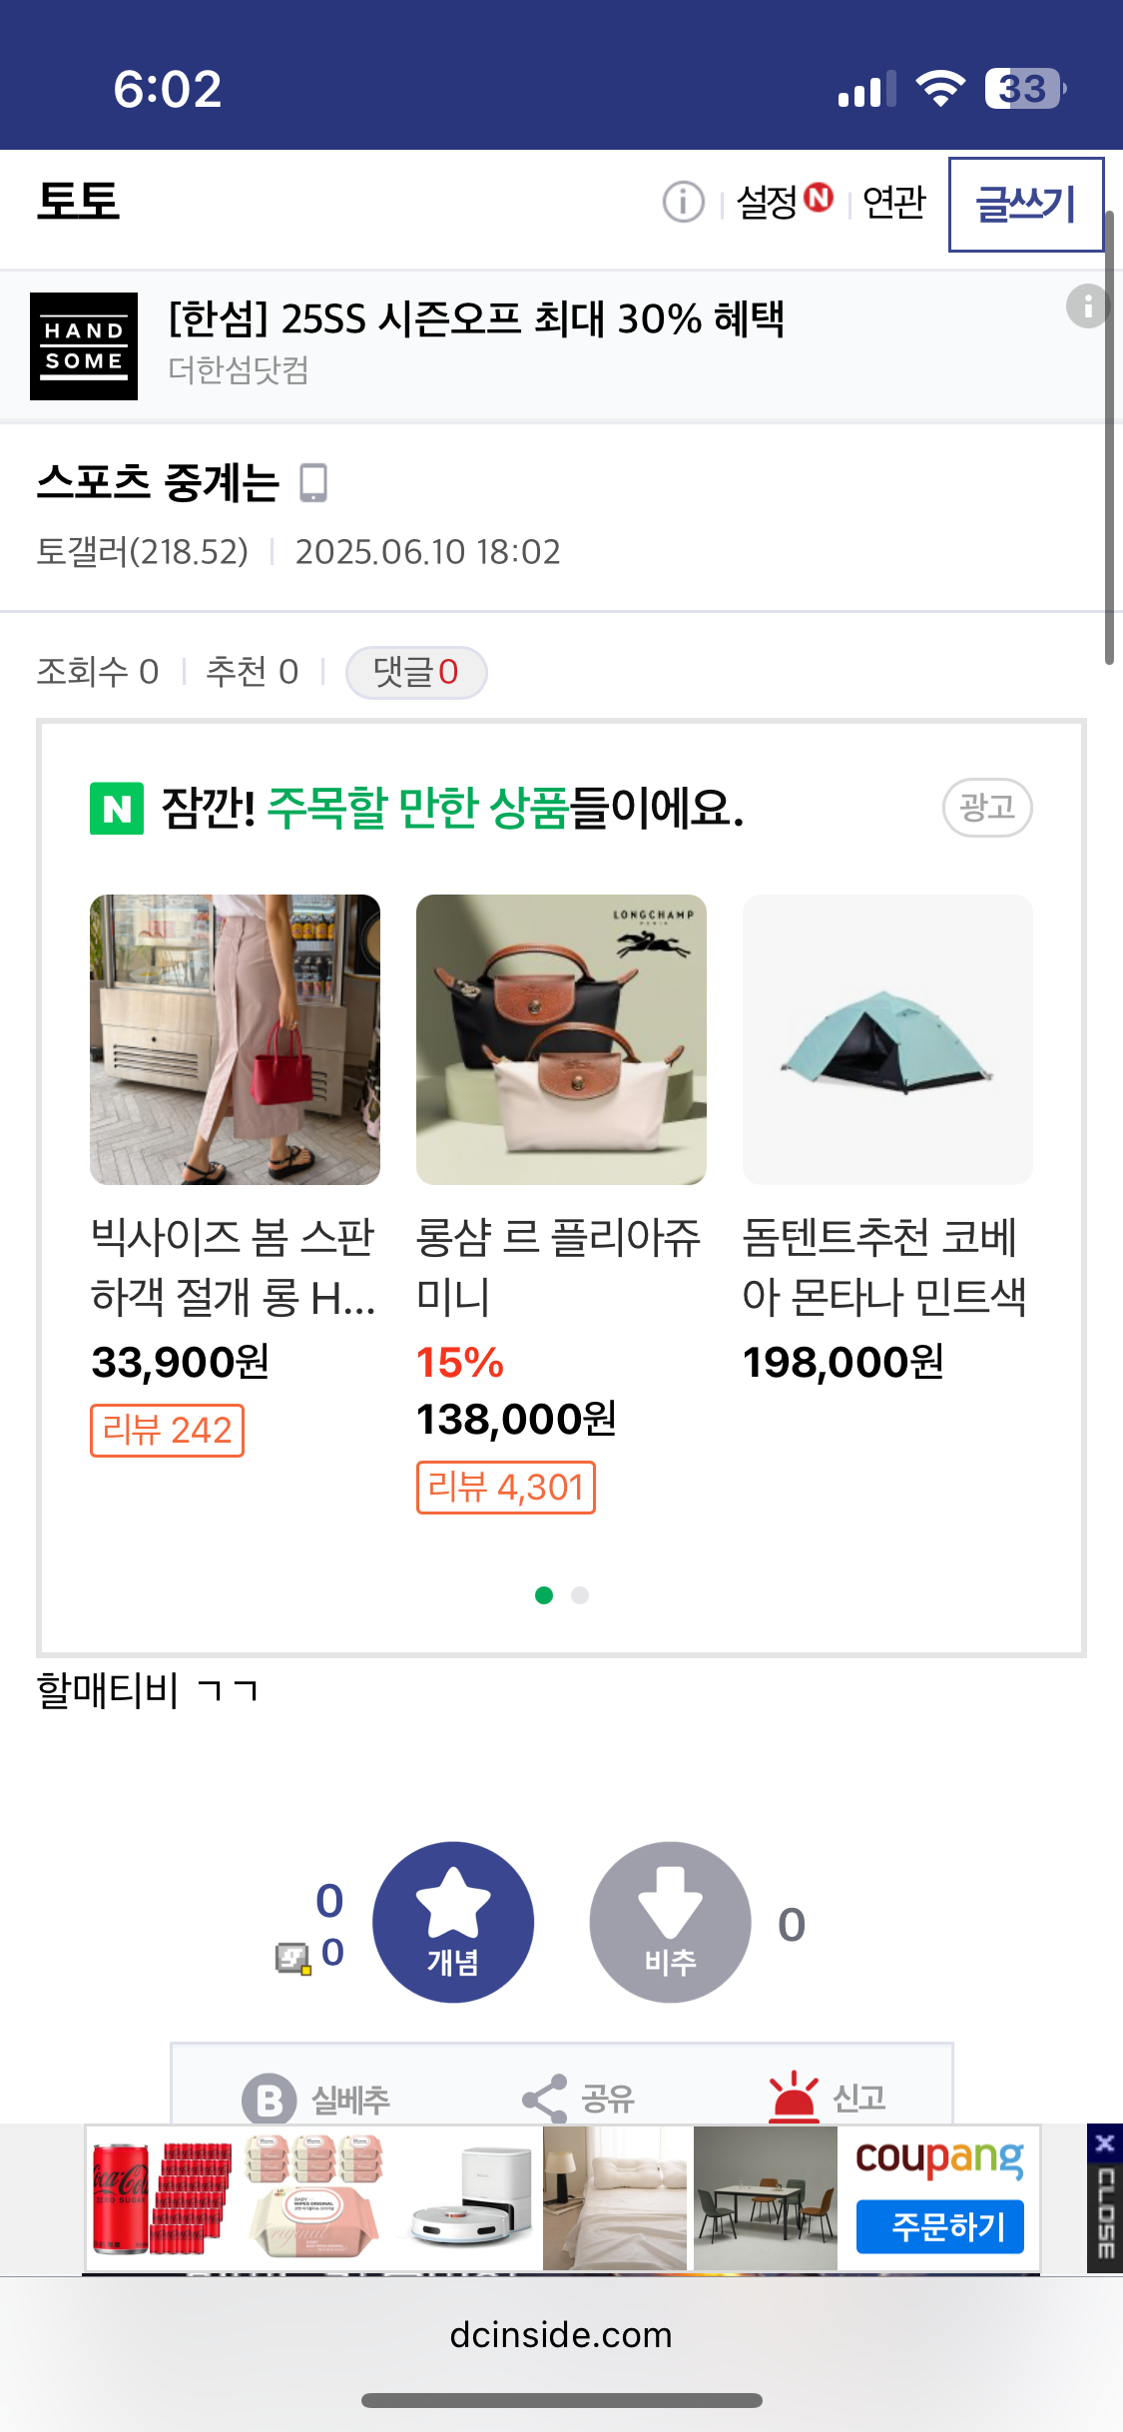Screen dimensions: 1123x2432
Task: Upvote post with the 개념 star button
Action: click(x=453, y=1922)
